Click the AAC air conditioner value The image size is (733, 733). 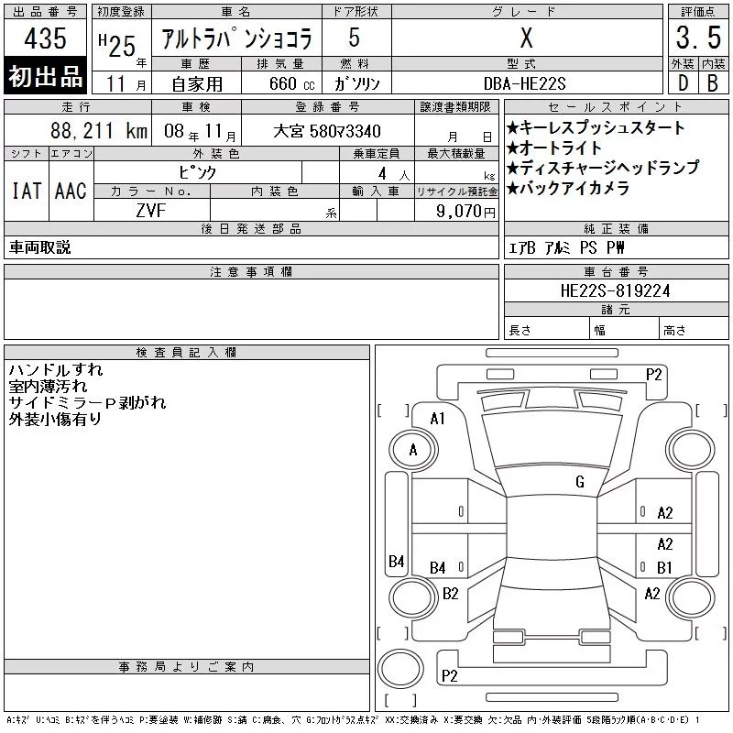(x=71, y=191)
